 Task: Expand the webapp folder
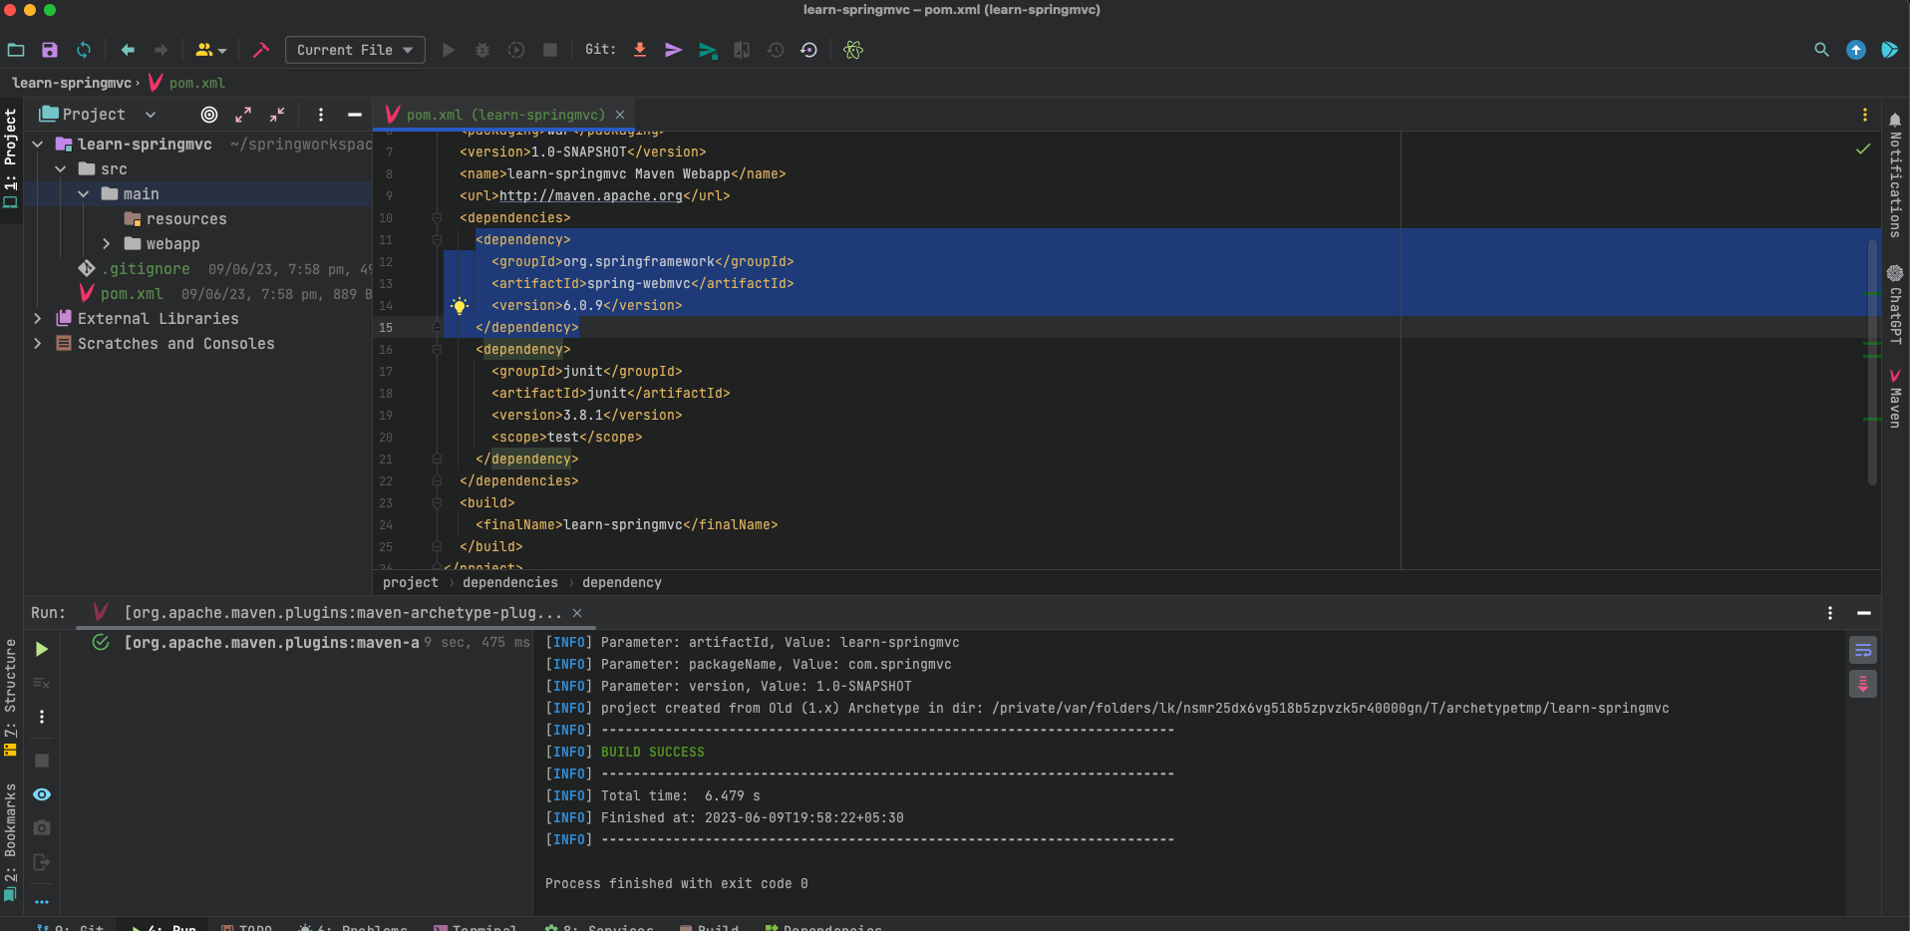(107, 244)
